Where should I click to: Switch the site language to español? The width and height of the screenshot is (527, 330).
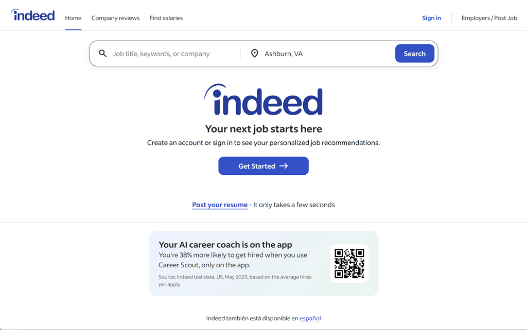coord(310,318)
